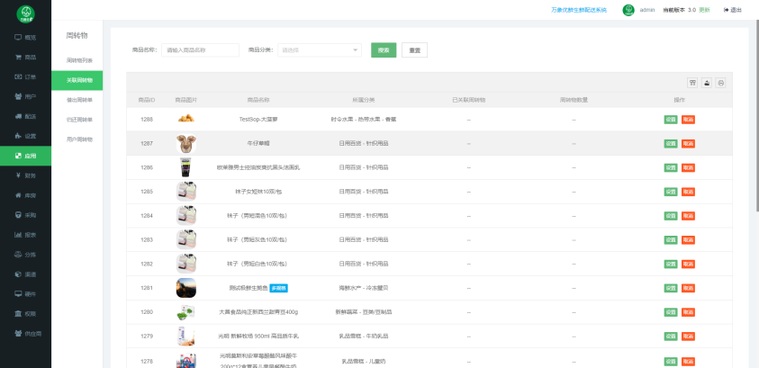This screenshot has width=759, height=368.
Task: Click the 更新 update link in header
Action: [704, 10]
